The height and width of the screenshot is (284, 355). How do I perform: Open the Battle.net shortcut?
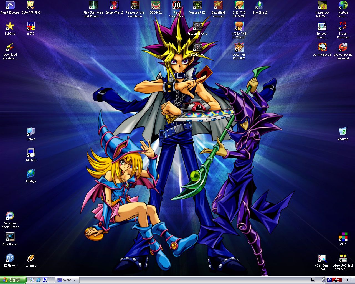tap(197, 50)
